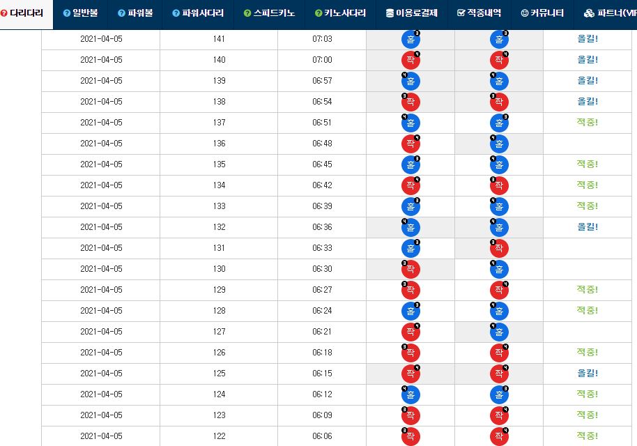Image resolution: width=637 pixels, height=446 pixels.
Task: Click blue 홀 ball in round 136
Action: pyautogui.click(x=499, y=144)
